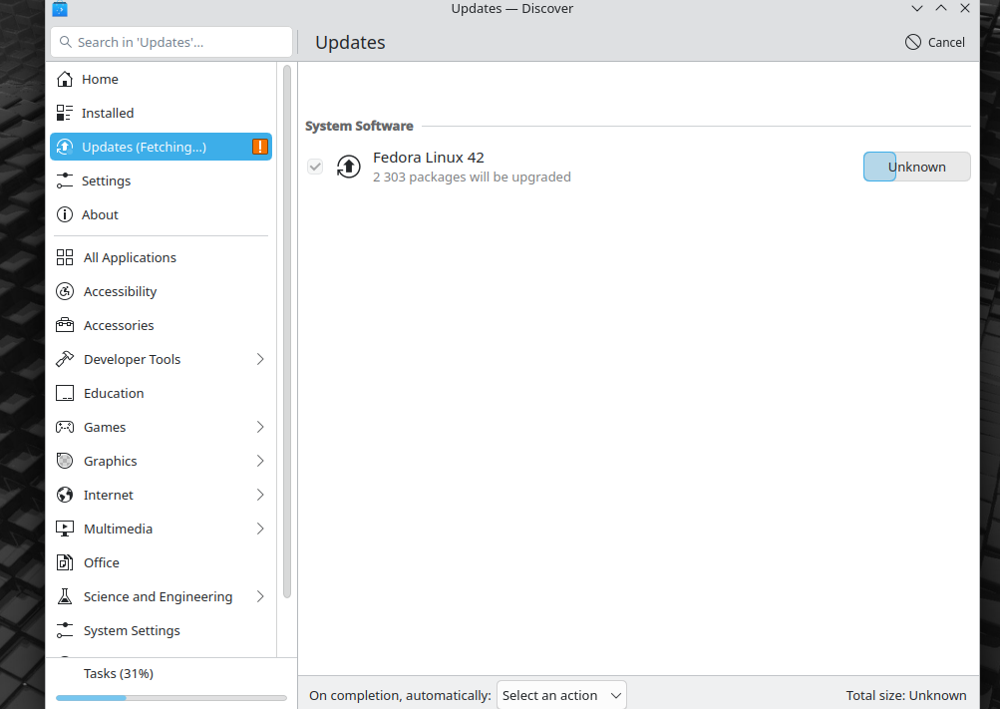
Task: Click the Science and Engineering flask icon
Action: 65,596
